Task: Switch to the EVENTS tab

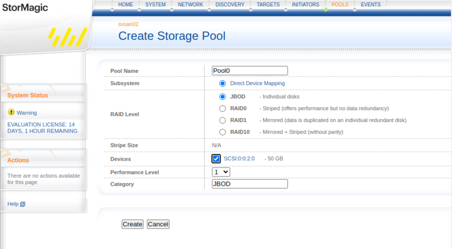Action: coord(371,5)
